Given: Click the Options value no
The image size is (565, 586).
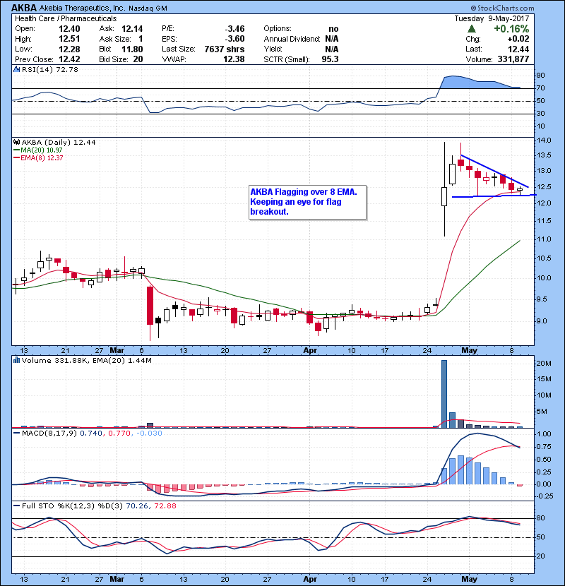Looking at the screenshot, I should pyautogui.click(x=333, y=29).
